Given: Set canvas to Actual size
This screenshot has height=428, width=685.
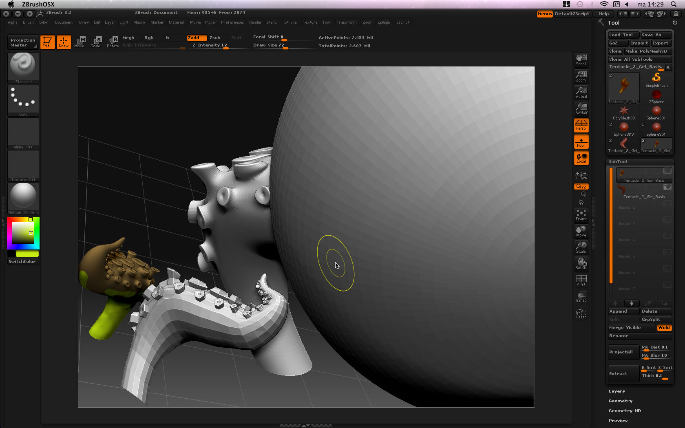Looking at the screenshot, I should click(x=581, y=93).
